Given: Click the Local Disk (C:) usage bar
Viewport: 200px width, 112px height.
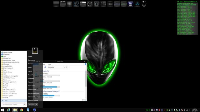Looking at the screenshot, I should (50, 75).
